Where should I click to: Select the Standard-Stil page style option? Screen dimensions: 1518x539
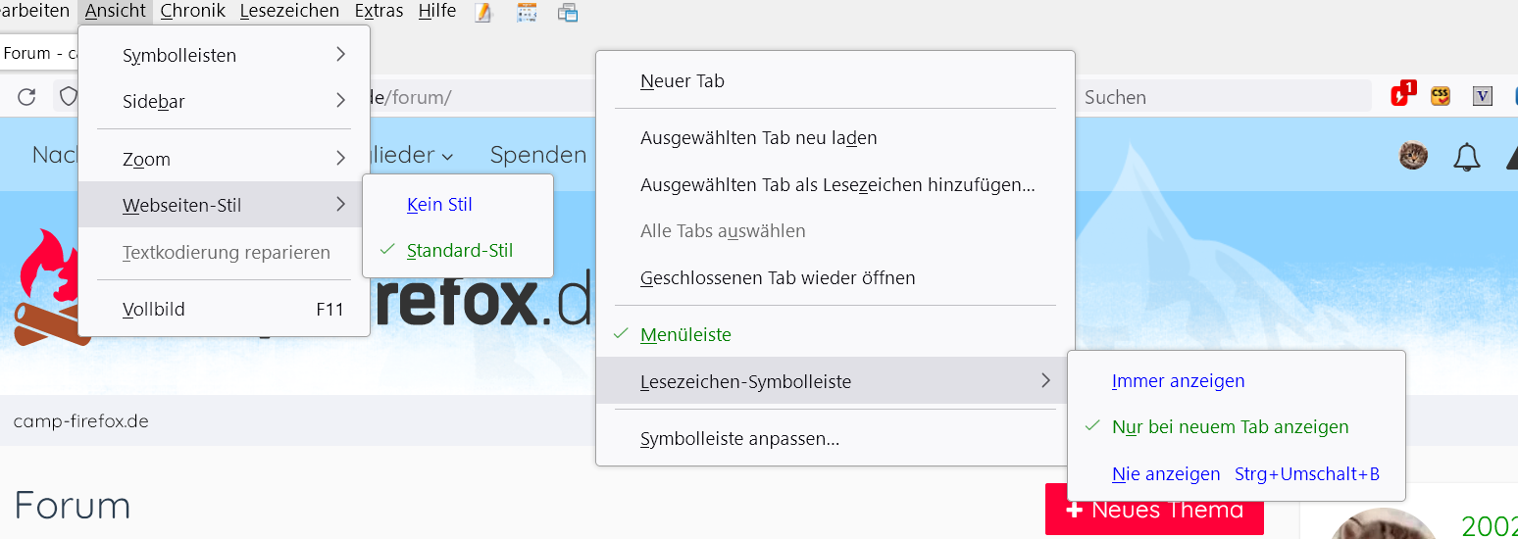coord(459,250)
